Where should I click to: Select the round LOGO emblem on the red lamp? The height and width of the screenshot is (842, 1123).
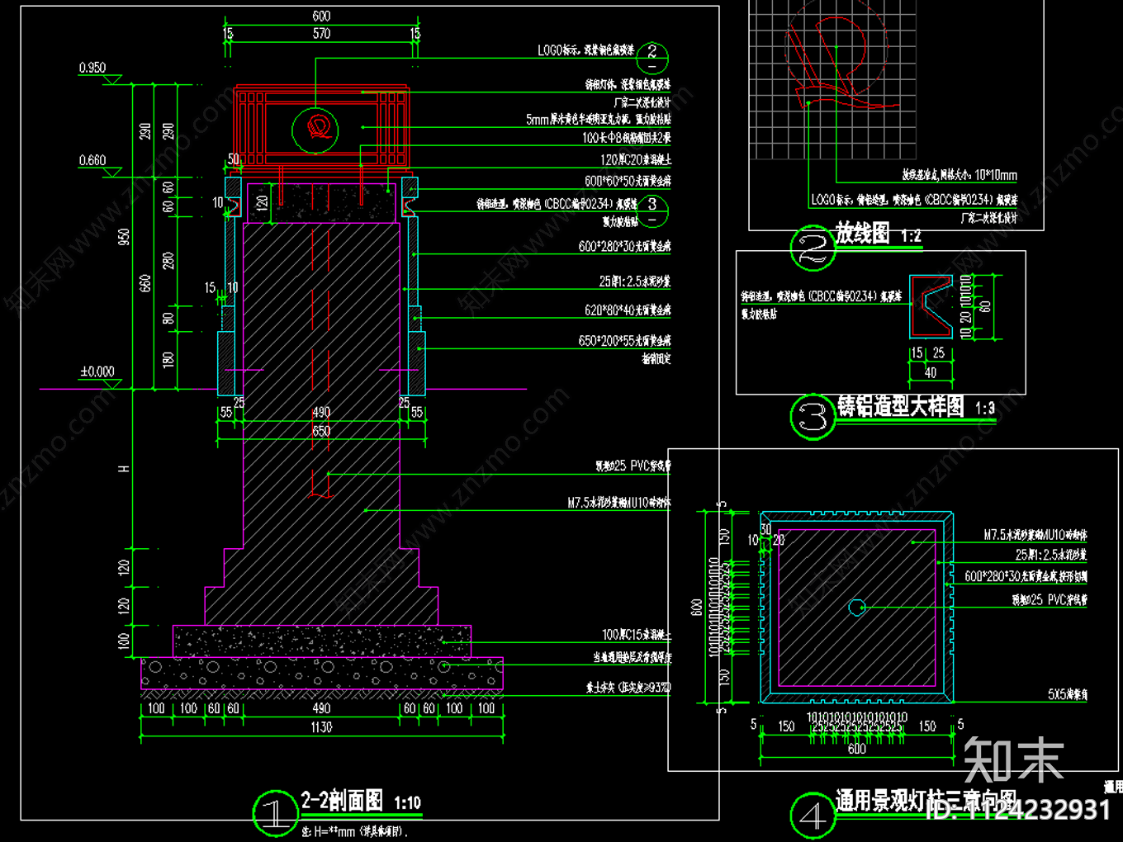point(315,130)
